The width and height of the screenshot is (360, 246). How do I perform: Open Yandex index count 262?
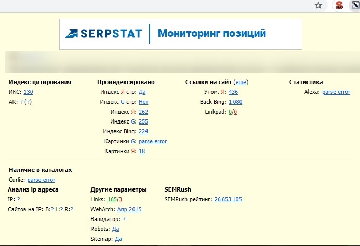click(x=143, y=112)
